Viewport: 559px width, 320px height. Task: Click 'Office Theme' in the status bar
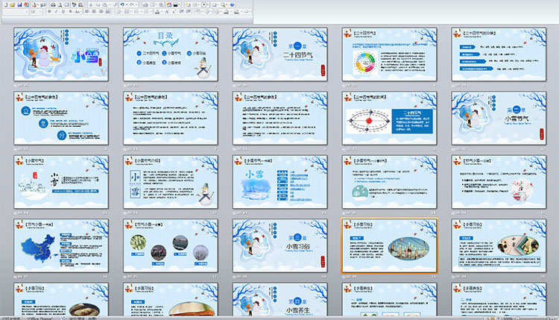point(40,319)
